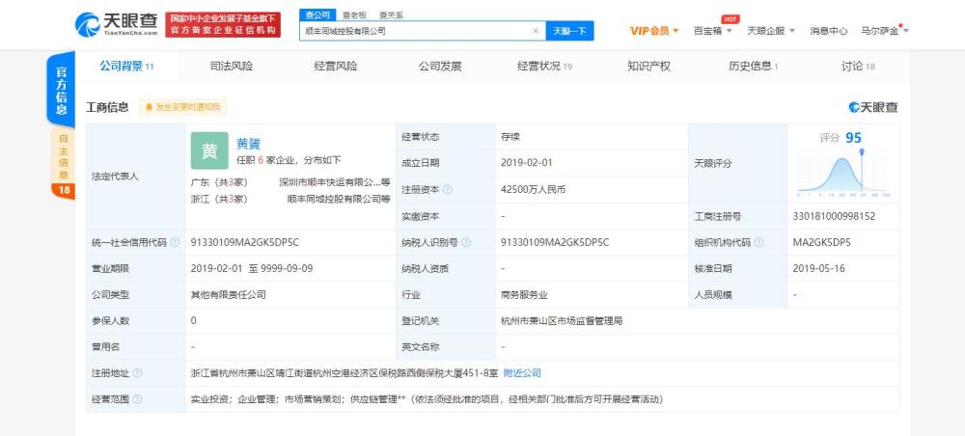The image size is (965, 436).
Task: Select the 官方信息 side tab
Action: pos(62,90)
